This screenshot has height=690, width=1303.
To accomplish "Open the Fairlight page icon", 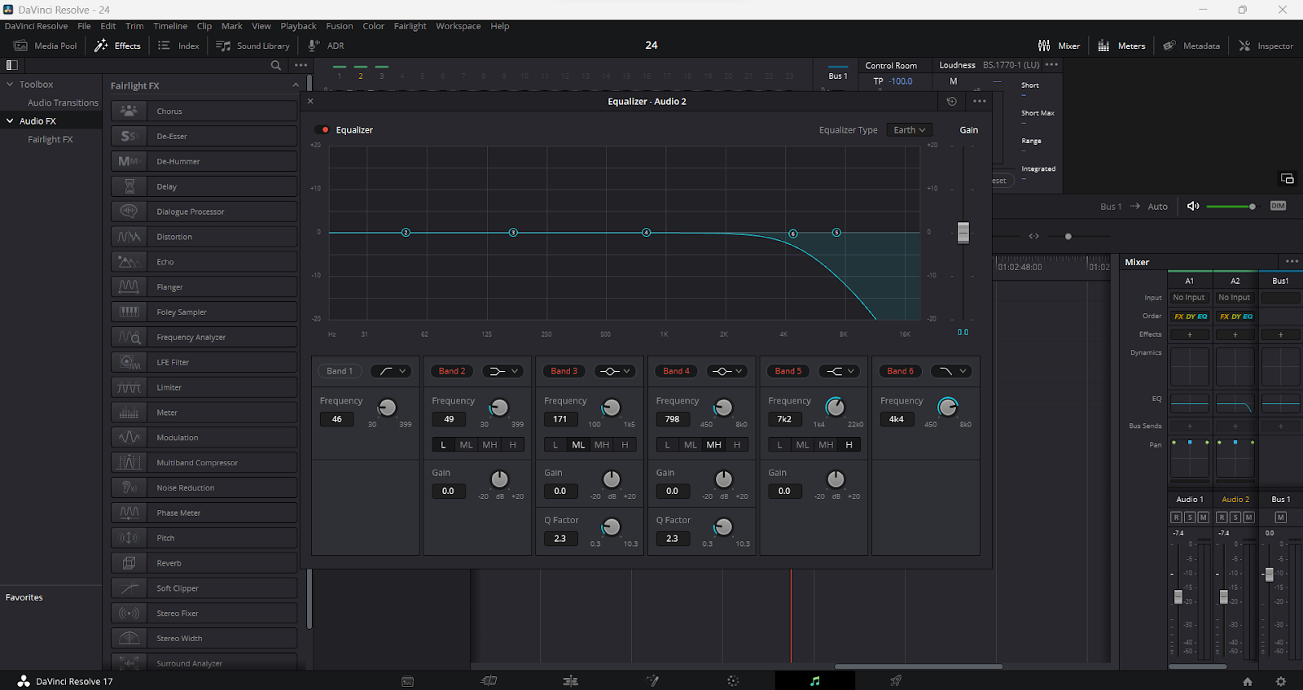I will (x=815, y=681).
